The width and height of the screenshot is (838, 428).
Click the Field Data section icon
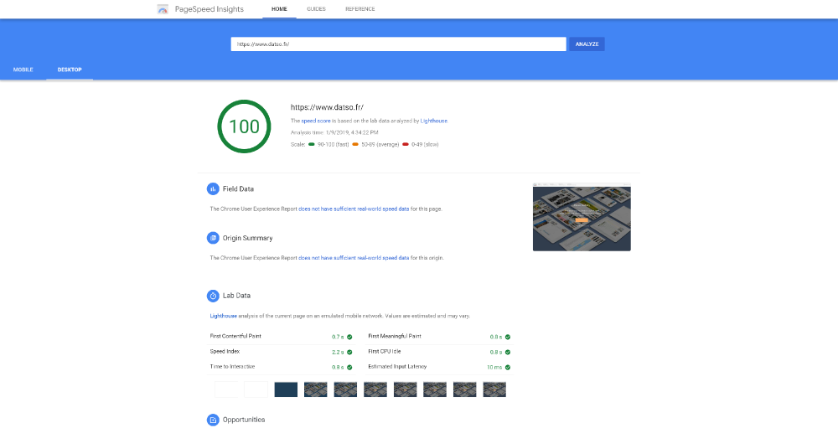click(213, 188)
